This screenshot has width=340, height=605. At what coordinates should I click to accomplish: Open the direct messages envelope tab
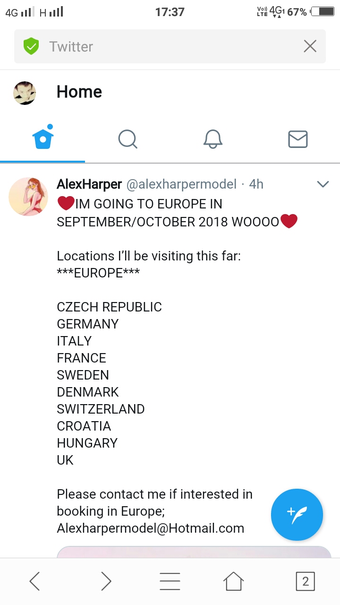pos(298,139)
